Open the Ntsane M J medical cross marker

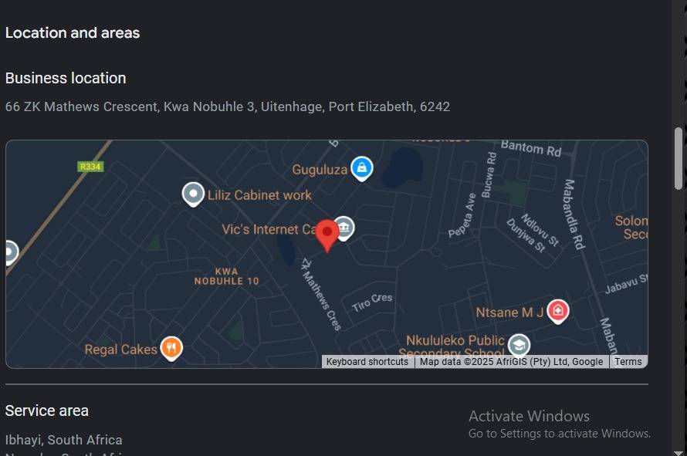click(x=558, y=311)
